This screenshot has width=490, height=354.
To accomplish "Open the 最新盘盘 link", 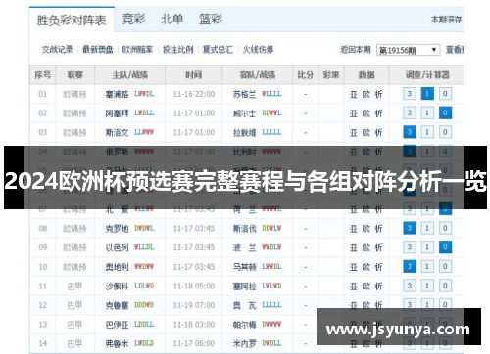I will (98, 50).
